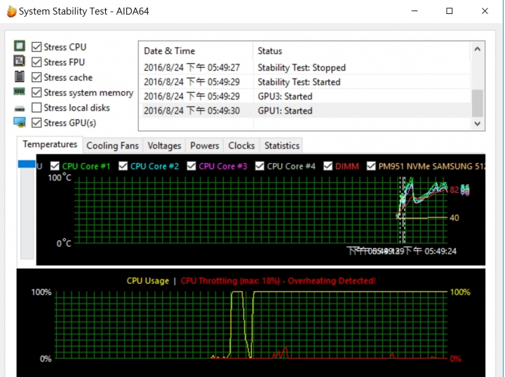Image resolution: width=505 pixels, height=377 pixels.
Task: Switch to the Clocks tab
Action: coord(241,146)
